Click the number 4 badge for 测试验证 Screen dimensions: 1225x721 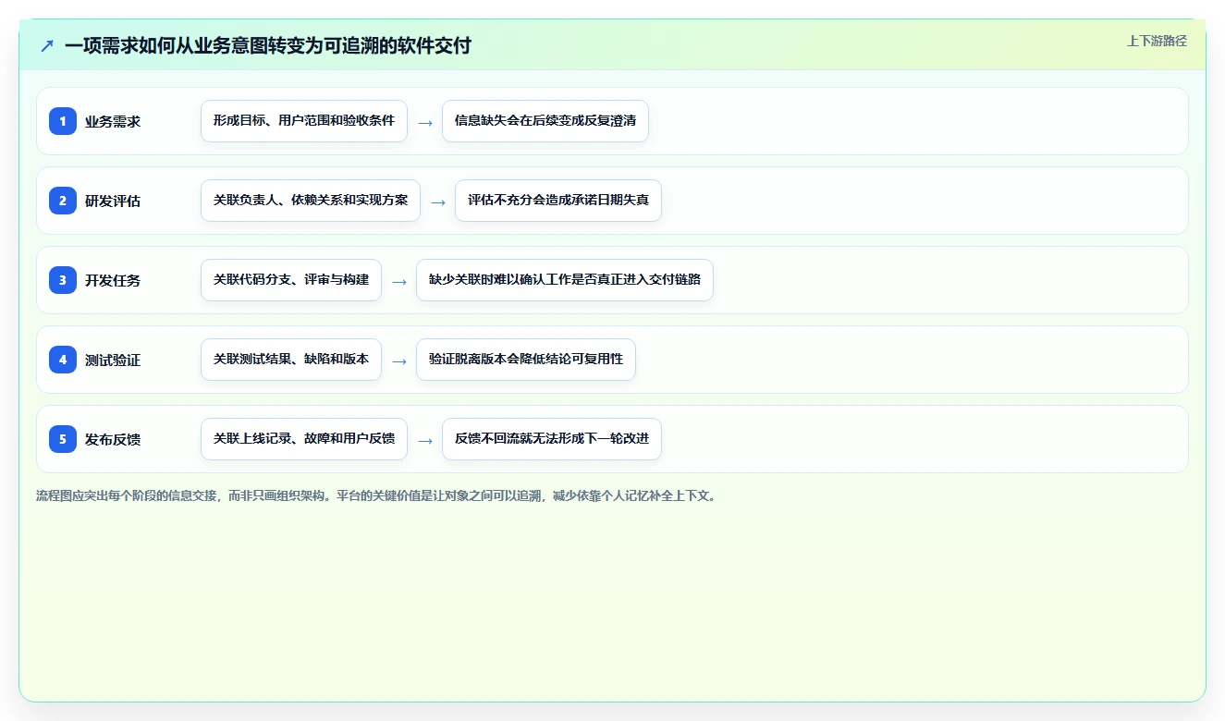click(x=63, y=360)
